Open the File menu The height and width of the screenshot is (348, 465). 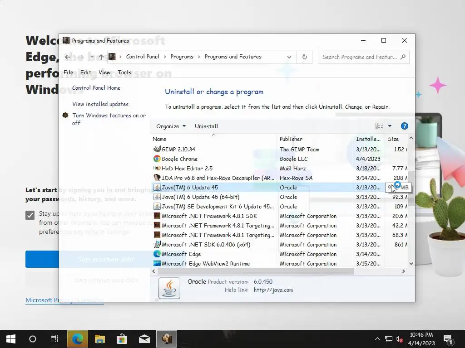pyautogui.click(x=68, y=72)
